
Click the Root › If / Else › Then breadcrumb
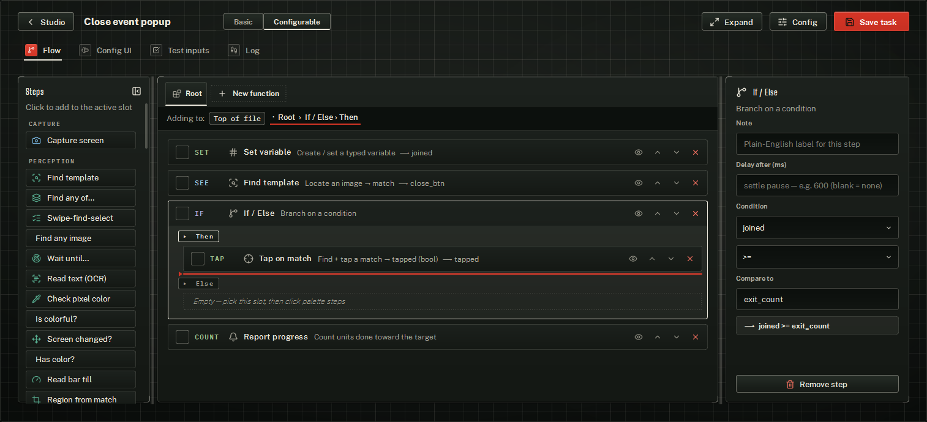coord(315,117)
